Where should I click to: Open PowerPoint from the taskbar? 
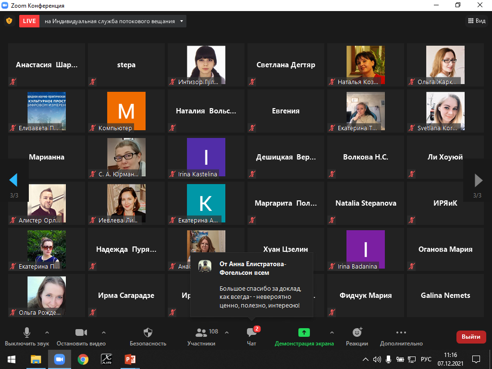pos(130,359)
